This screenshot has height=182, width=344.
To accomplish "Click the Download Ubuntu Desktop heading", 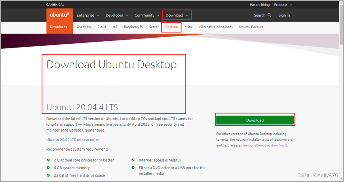I will pos(112,65).
